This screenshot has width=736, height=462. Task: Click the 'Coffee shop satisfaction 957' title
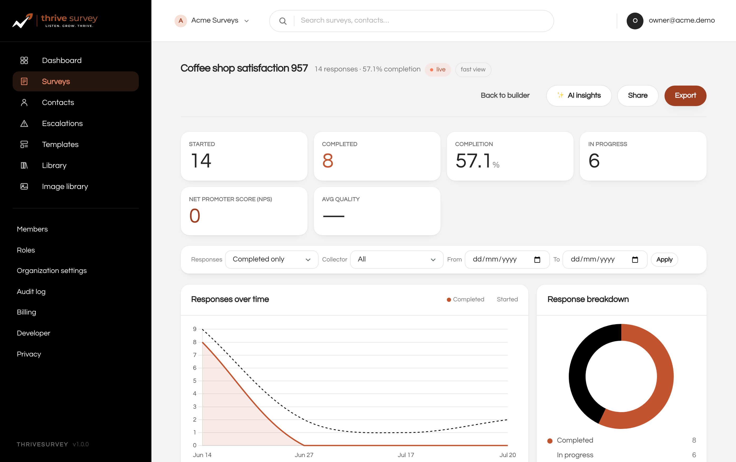click(244, 68)
